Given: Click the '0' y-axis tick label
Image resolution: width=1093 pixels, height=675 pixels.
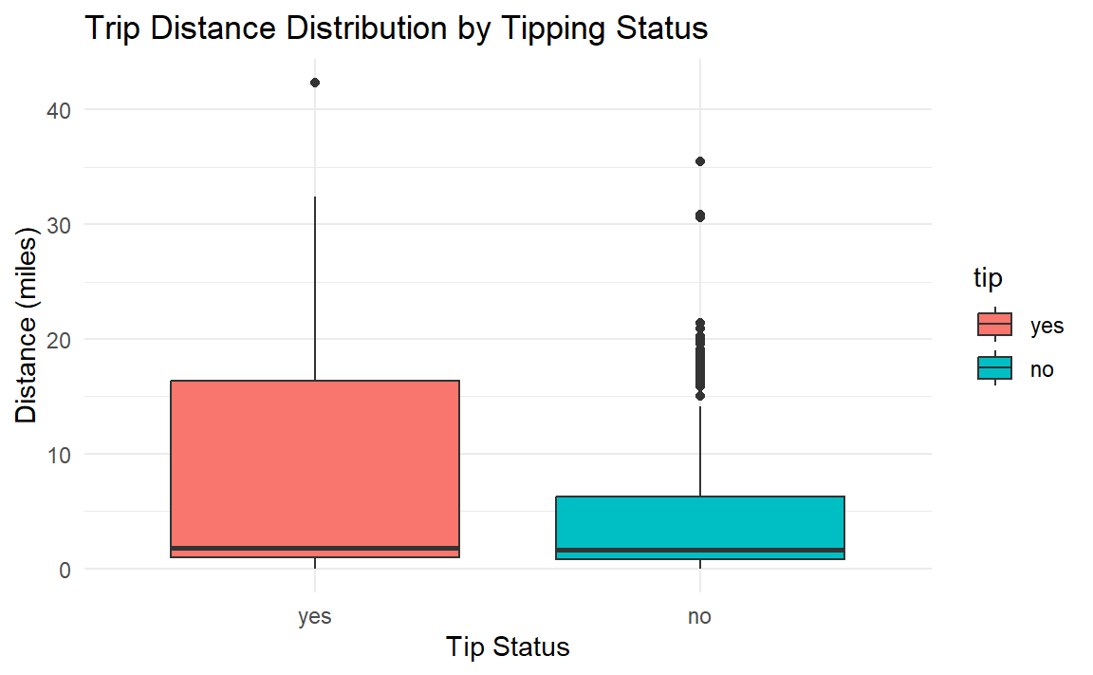Looking at the screenshot, I should (x=64, y=569).
